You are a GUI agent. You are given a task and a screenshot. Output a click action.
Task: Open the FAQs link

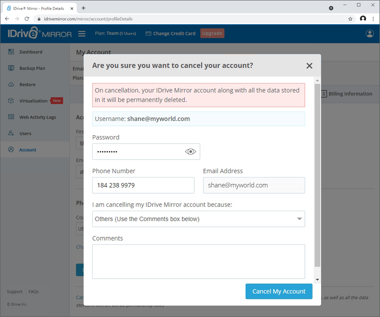pos(33,291)
